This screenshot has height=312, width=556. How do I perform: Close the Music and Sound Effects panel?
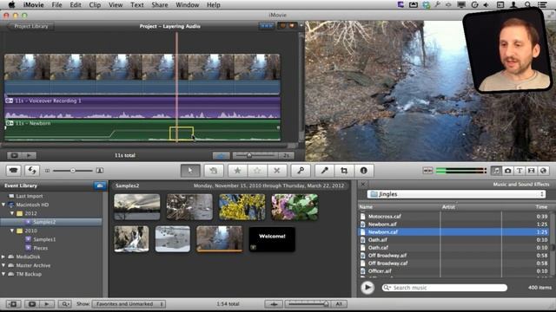(363, 185)
